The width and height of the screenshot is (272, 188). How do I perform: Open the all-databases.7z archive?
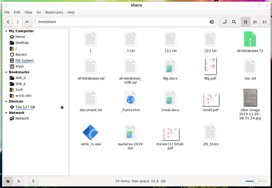(x=250, y=39)
